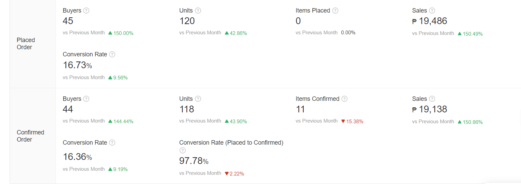Click help icon beside Confirmed Order Units

(198, 99)
